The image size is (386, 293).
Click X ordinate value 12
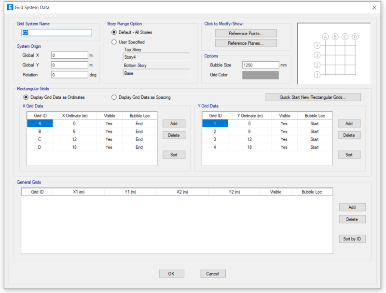click(74, 139)
